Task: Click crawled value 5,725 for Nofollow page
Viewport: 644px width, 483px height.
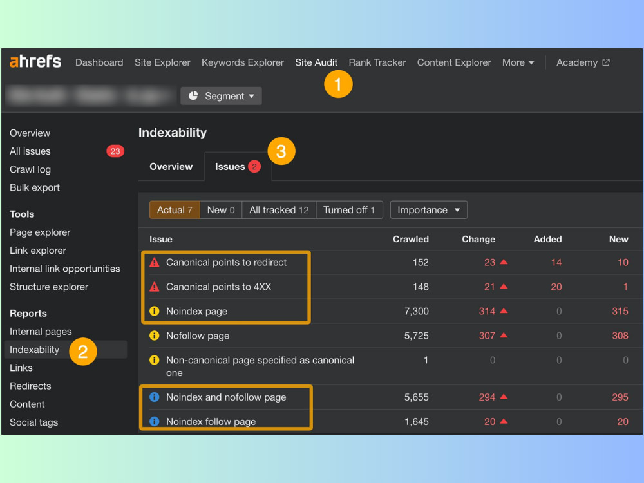Action: (x=417, y=336)
